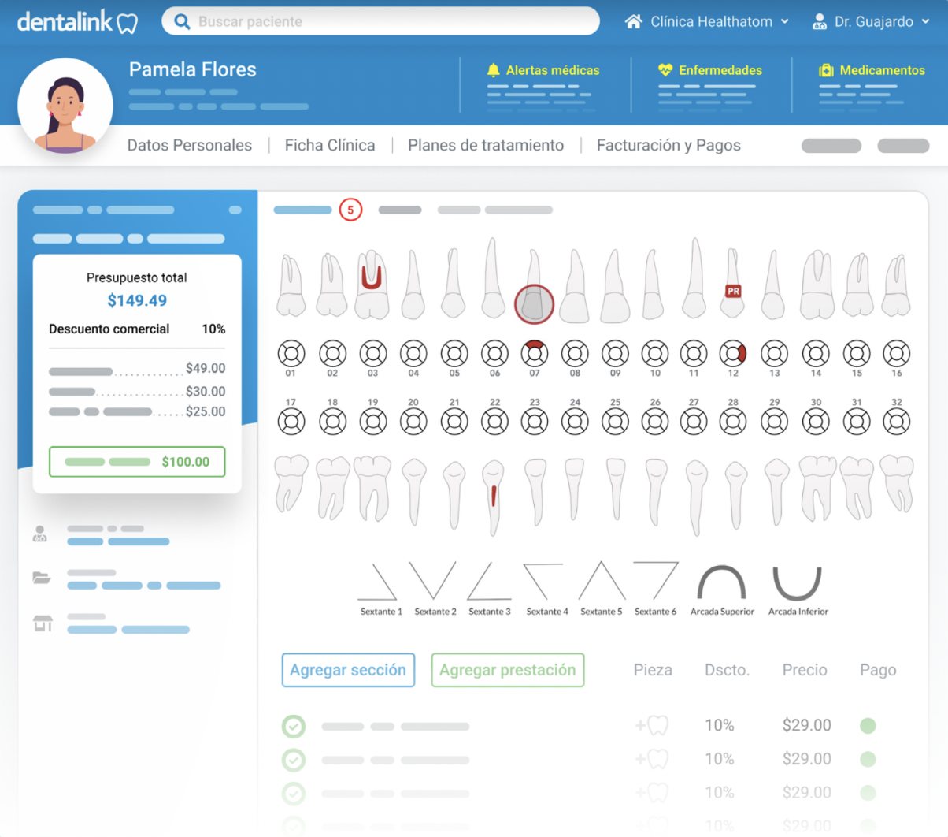Select circled upper tooth 07 image

click(x=535, y=286)
